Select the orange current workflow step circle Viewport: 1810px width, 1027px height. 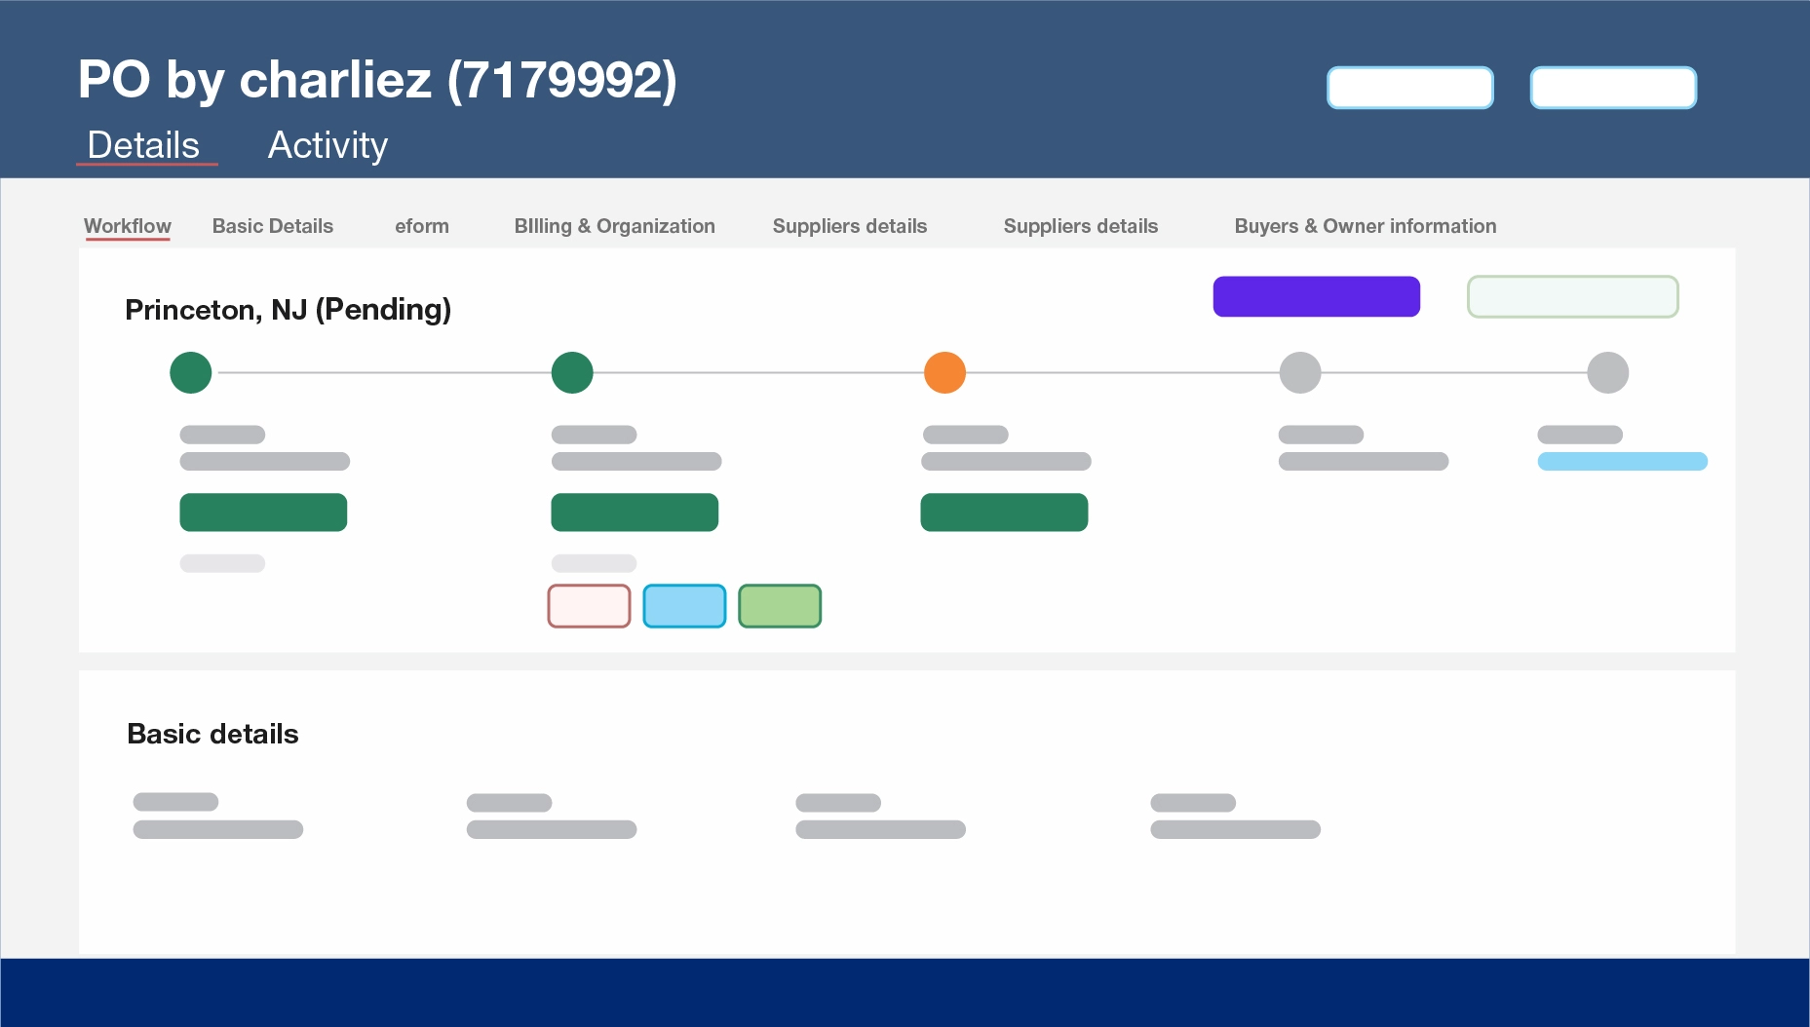click(x=944, y=372)
